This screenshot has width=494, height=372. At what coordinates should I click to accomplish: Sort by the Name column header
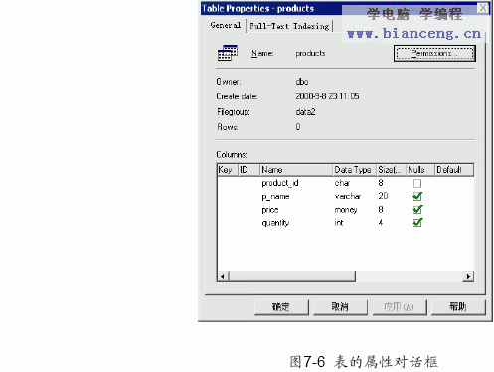tap(296, 170)
